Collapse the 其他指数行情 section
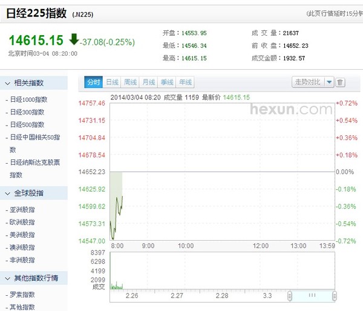Screen dimensions: 363x311 (7, 278)
